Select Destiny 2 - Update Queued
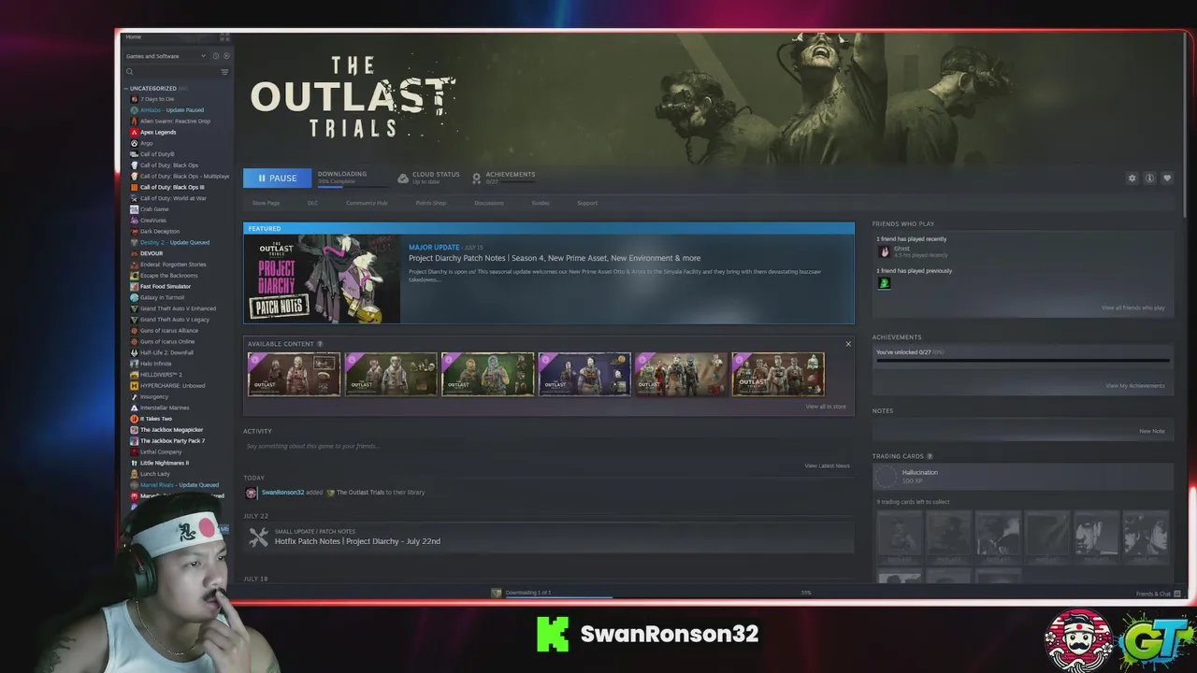This screenshot has width=1197, height=673. tap(175, 242)
